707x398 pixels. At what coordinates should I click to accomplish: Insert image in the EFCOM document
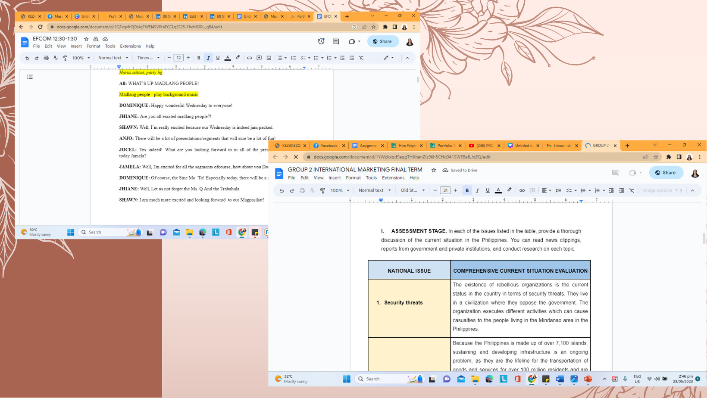[x=269, y=58]
